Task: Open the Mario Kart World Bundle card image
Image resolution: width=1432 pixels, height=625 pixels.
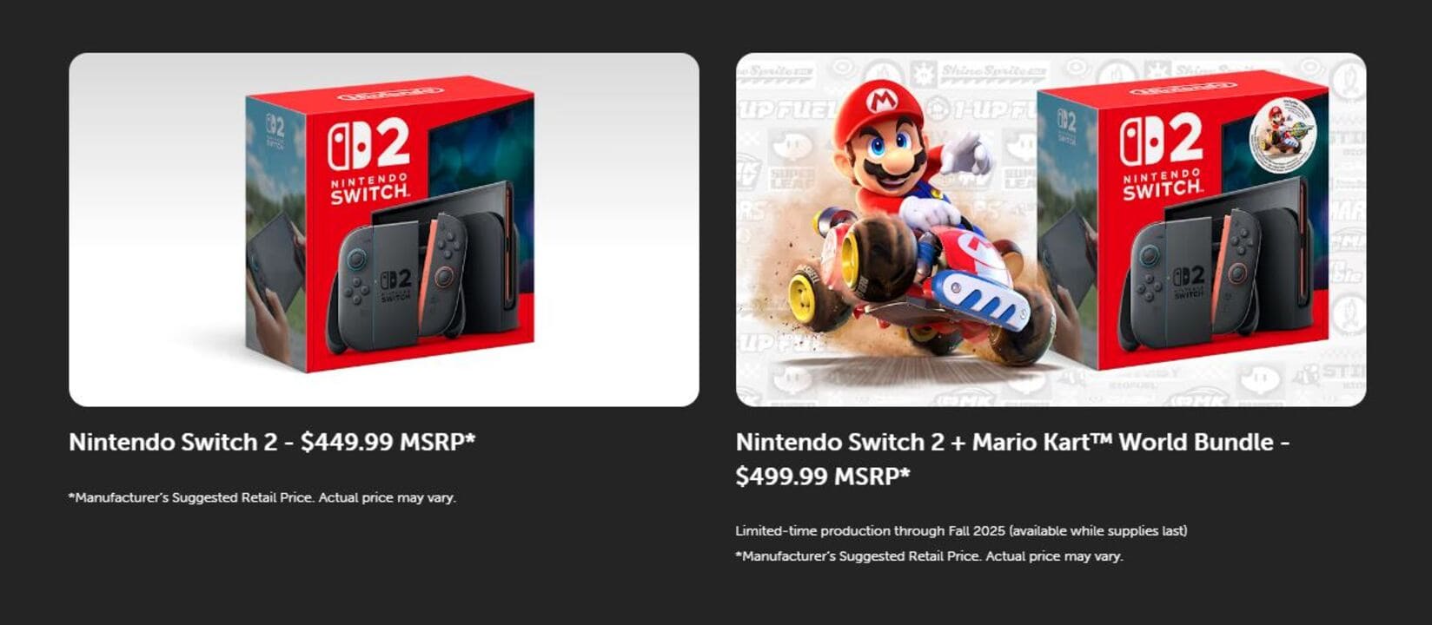Action: point(1050,229)
